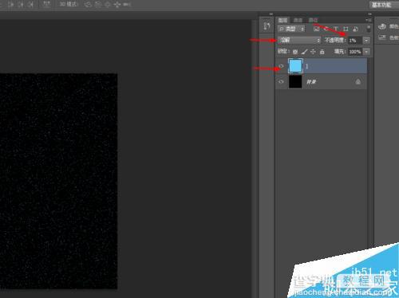Select the 背景 layer row by name
Screen dimensions: 399x298
[x=311, y=81]
